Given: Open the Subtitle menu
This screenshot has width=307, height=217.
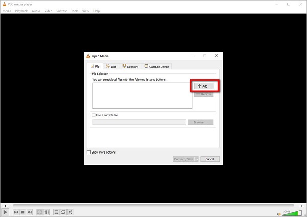Looking at the screenshot, I should point(62,11).
